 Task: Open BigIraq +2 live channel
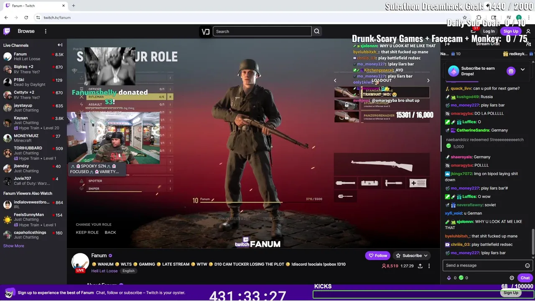(33, 69)
